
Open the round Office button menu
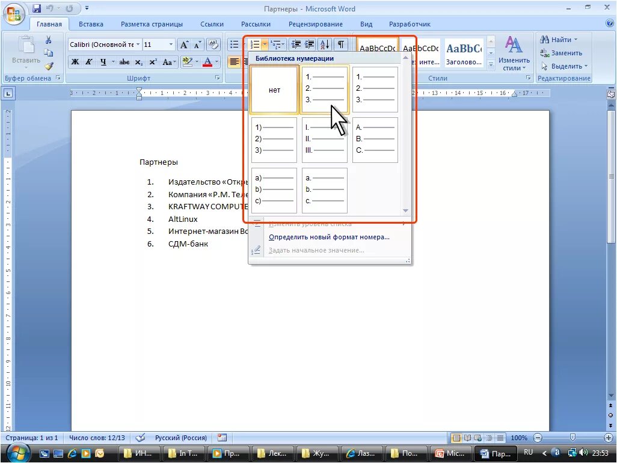(14, 14)
